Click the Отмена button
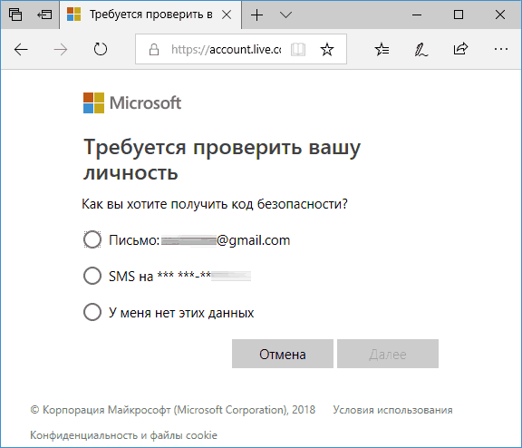 point(283,354)
